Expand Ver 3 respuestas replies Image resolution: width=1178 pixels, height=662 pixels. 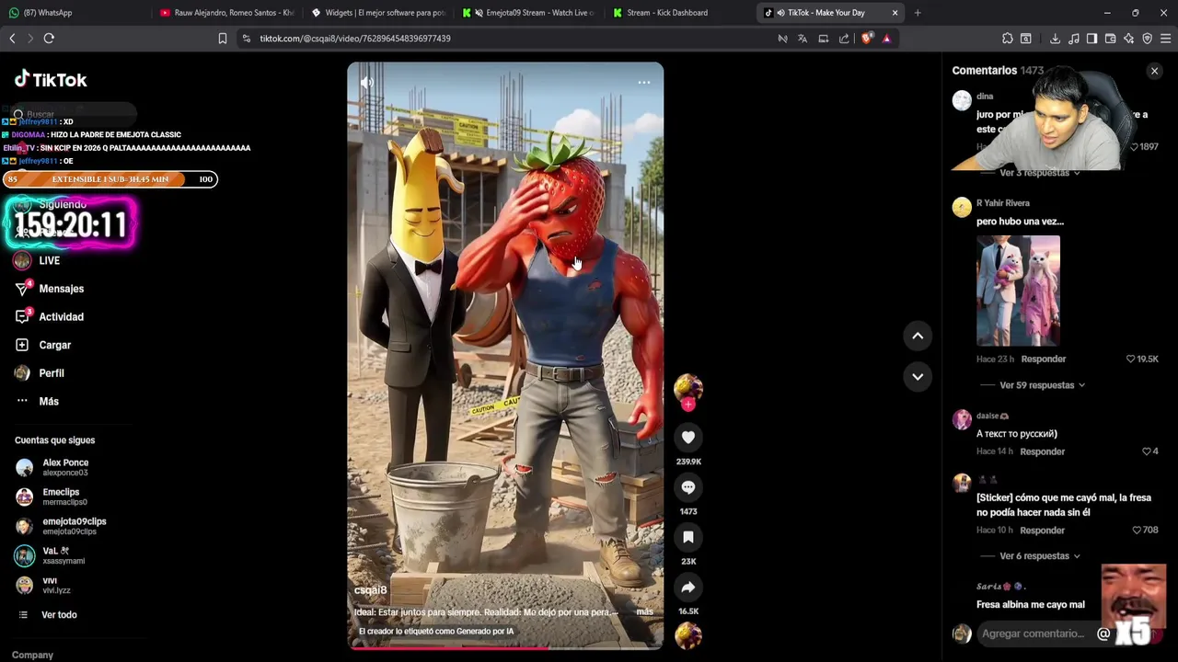click(x=1039, y=173)
